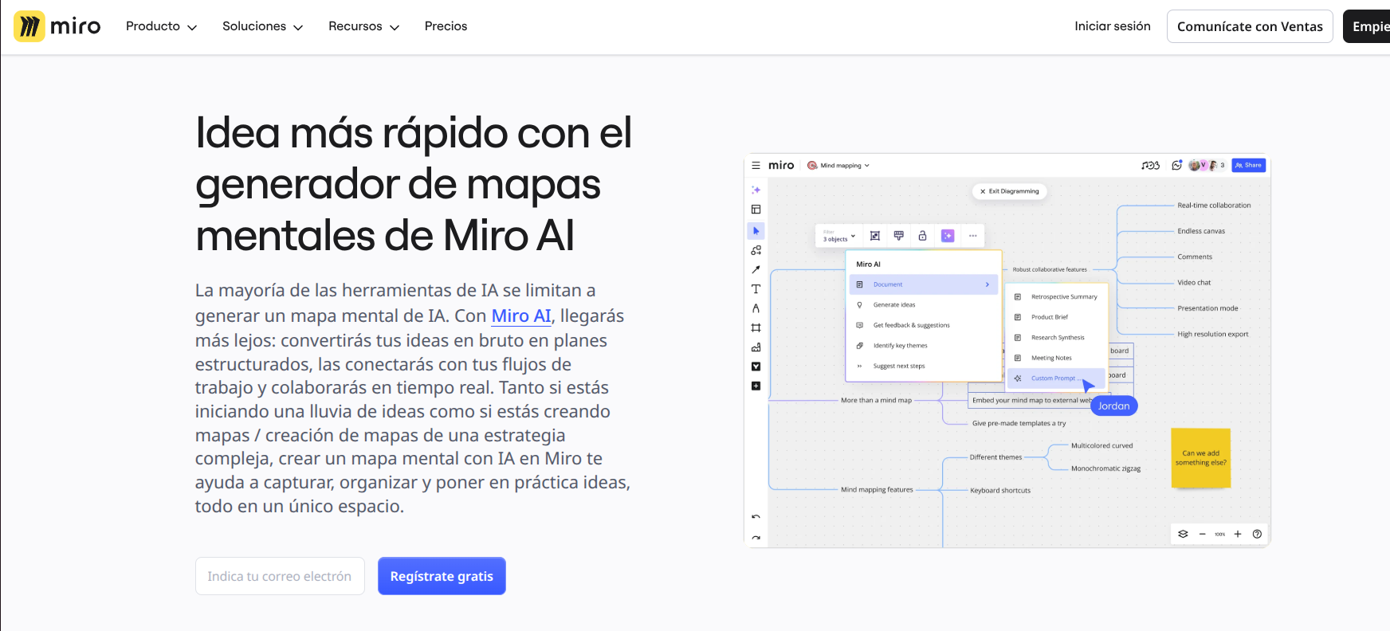Click the Miro AI sparkle icon in the sidebar

pos(756,190)
